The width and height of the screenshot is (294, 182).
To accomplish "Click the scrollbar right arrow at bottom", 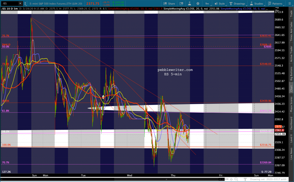I will pos(223,179).
